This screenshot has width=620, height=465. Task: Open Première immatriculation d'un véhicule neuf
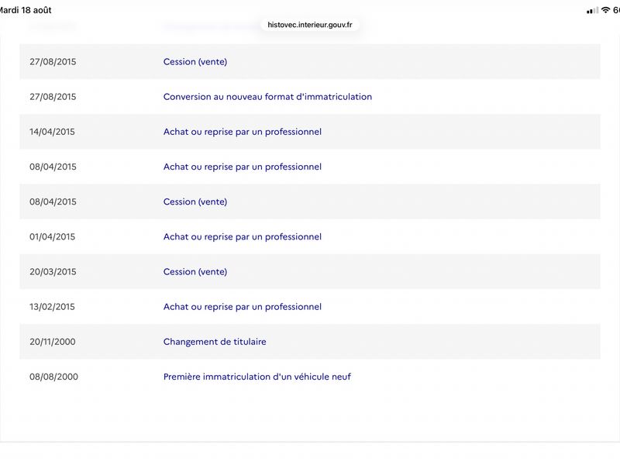coord(257,377)
